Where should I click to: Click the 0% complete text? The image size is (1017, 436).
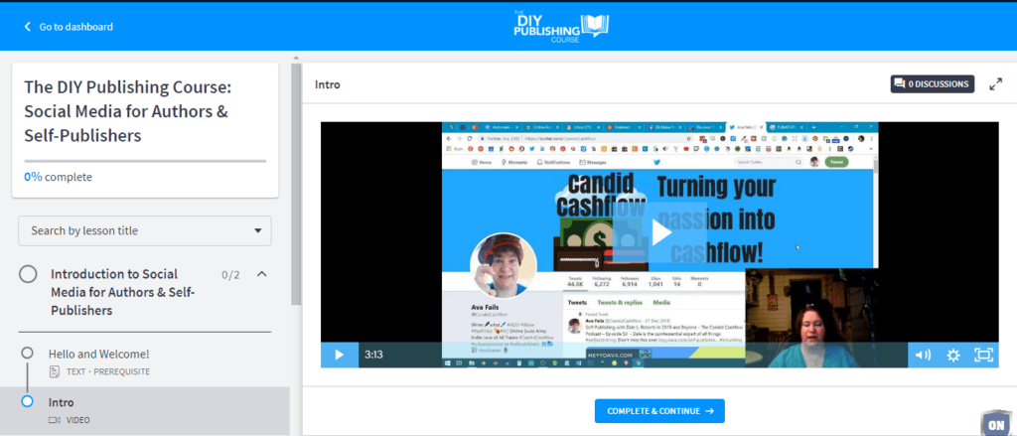59,177
